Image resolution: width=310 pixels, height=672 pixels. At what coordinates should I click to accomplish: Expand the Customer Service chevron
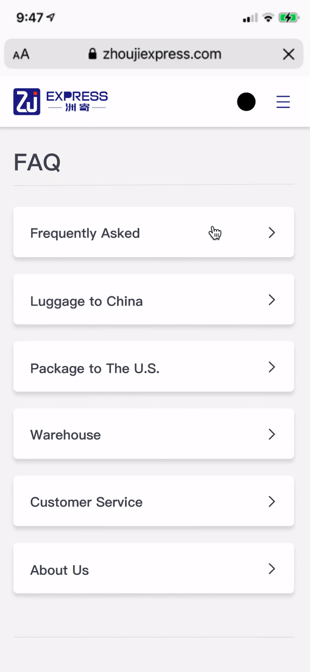pyautogui.click(x=272, y=501)
